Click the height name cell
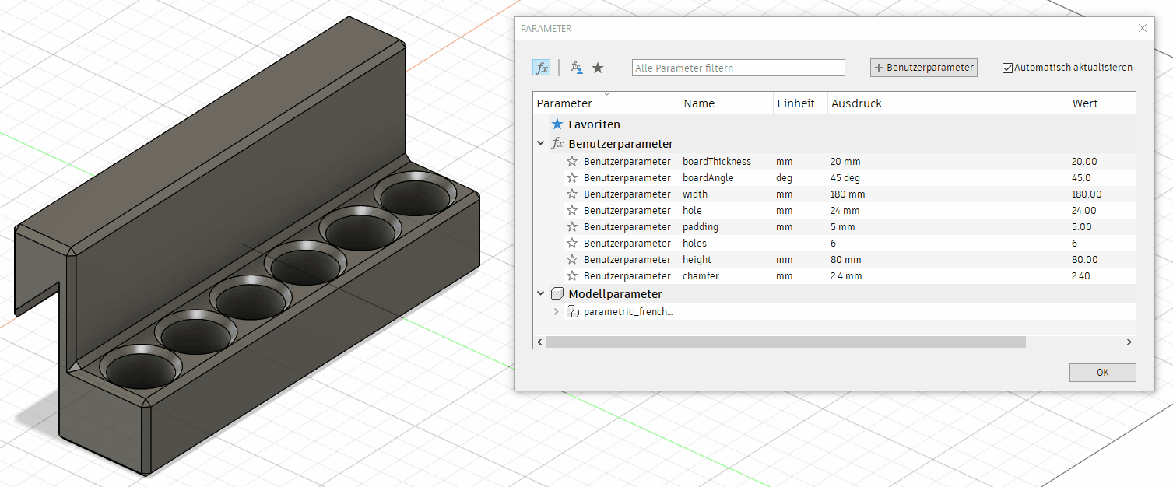The width and height of the screenshot is (1173, 487). [x=697, y=260]
